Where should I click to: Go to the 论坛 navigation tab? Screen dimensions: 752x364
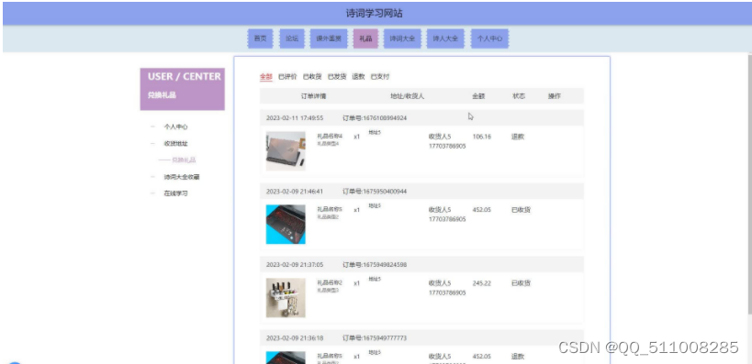tap(292, 39)
